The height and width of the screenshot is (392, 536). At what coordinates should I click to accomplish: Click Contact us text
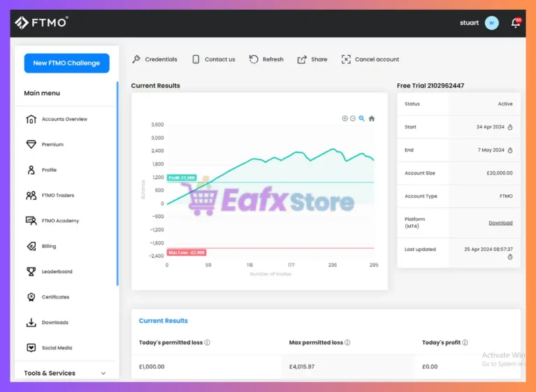(220, 59)
